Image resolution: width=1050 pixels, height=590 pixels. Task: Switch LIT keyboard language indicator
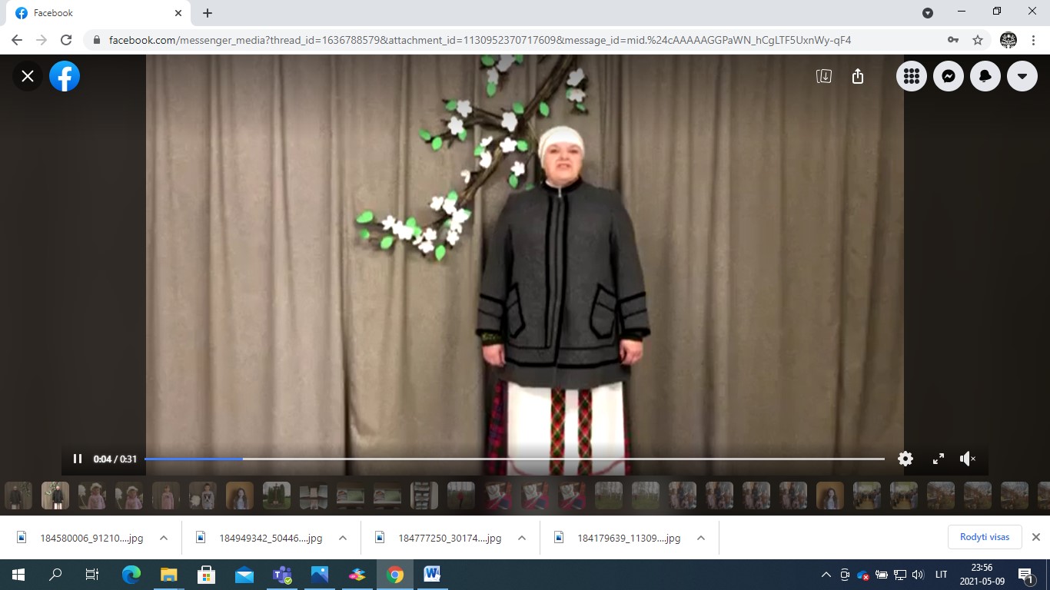click(942, 575)
